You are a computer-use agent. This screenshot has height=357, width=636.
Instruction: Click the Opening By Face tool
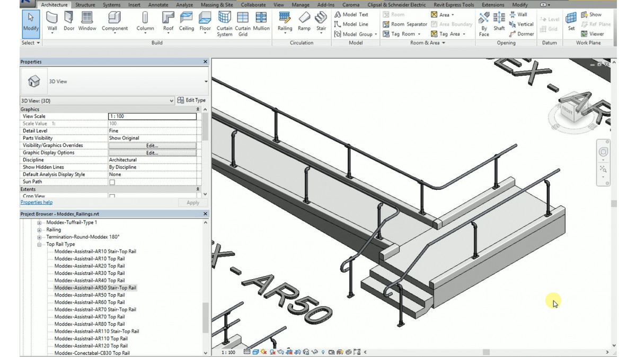(484, 24)
